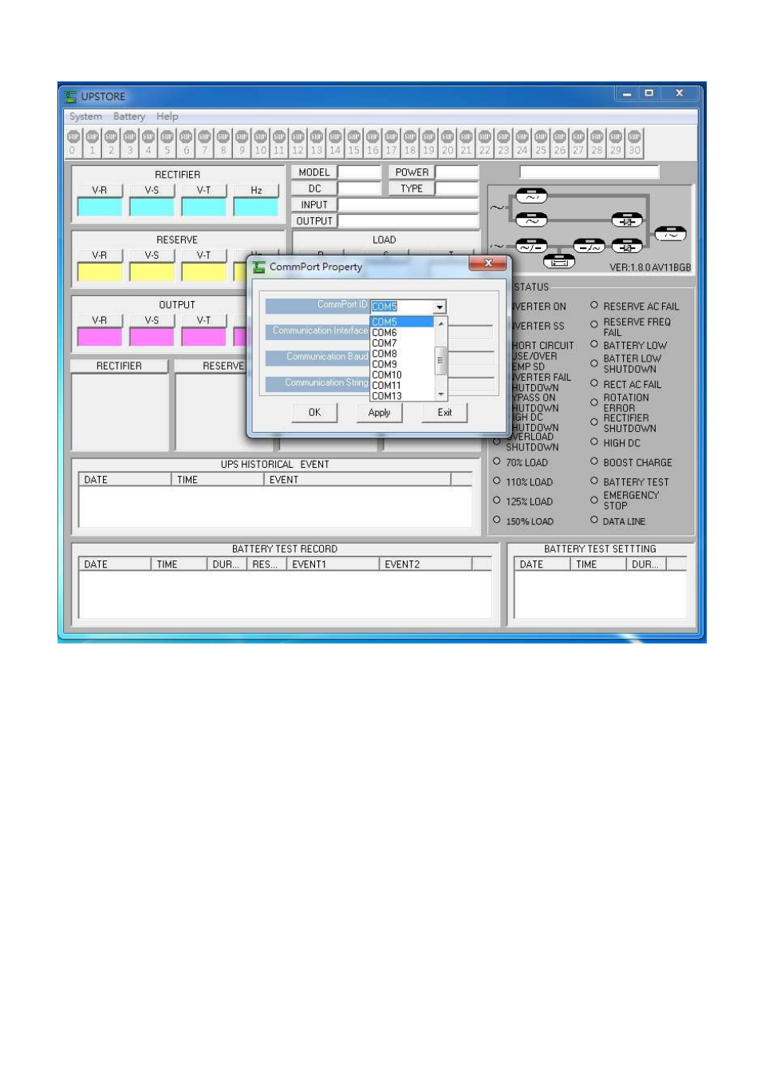Click the EVENT1 column header in battery record
Screen dimensions: 761x1077
333,564
